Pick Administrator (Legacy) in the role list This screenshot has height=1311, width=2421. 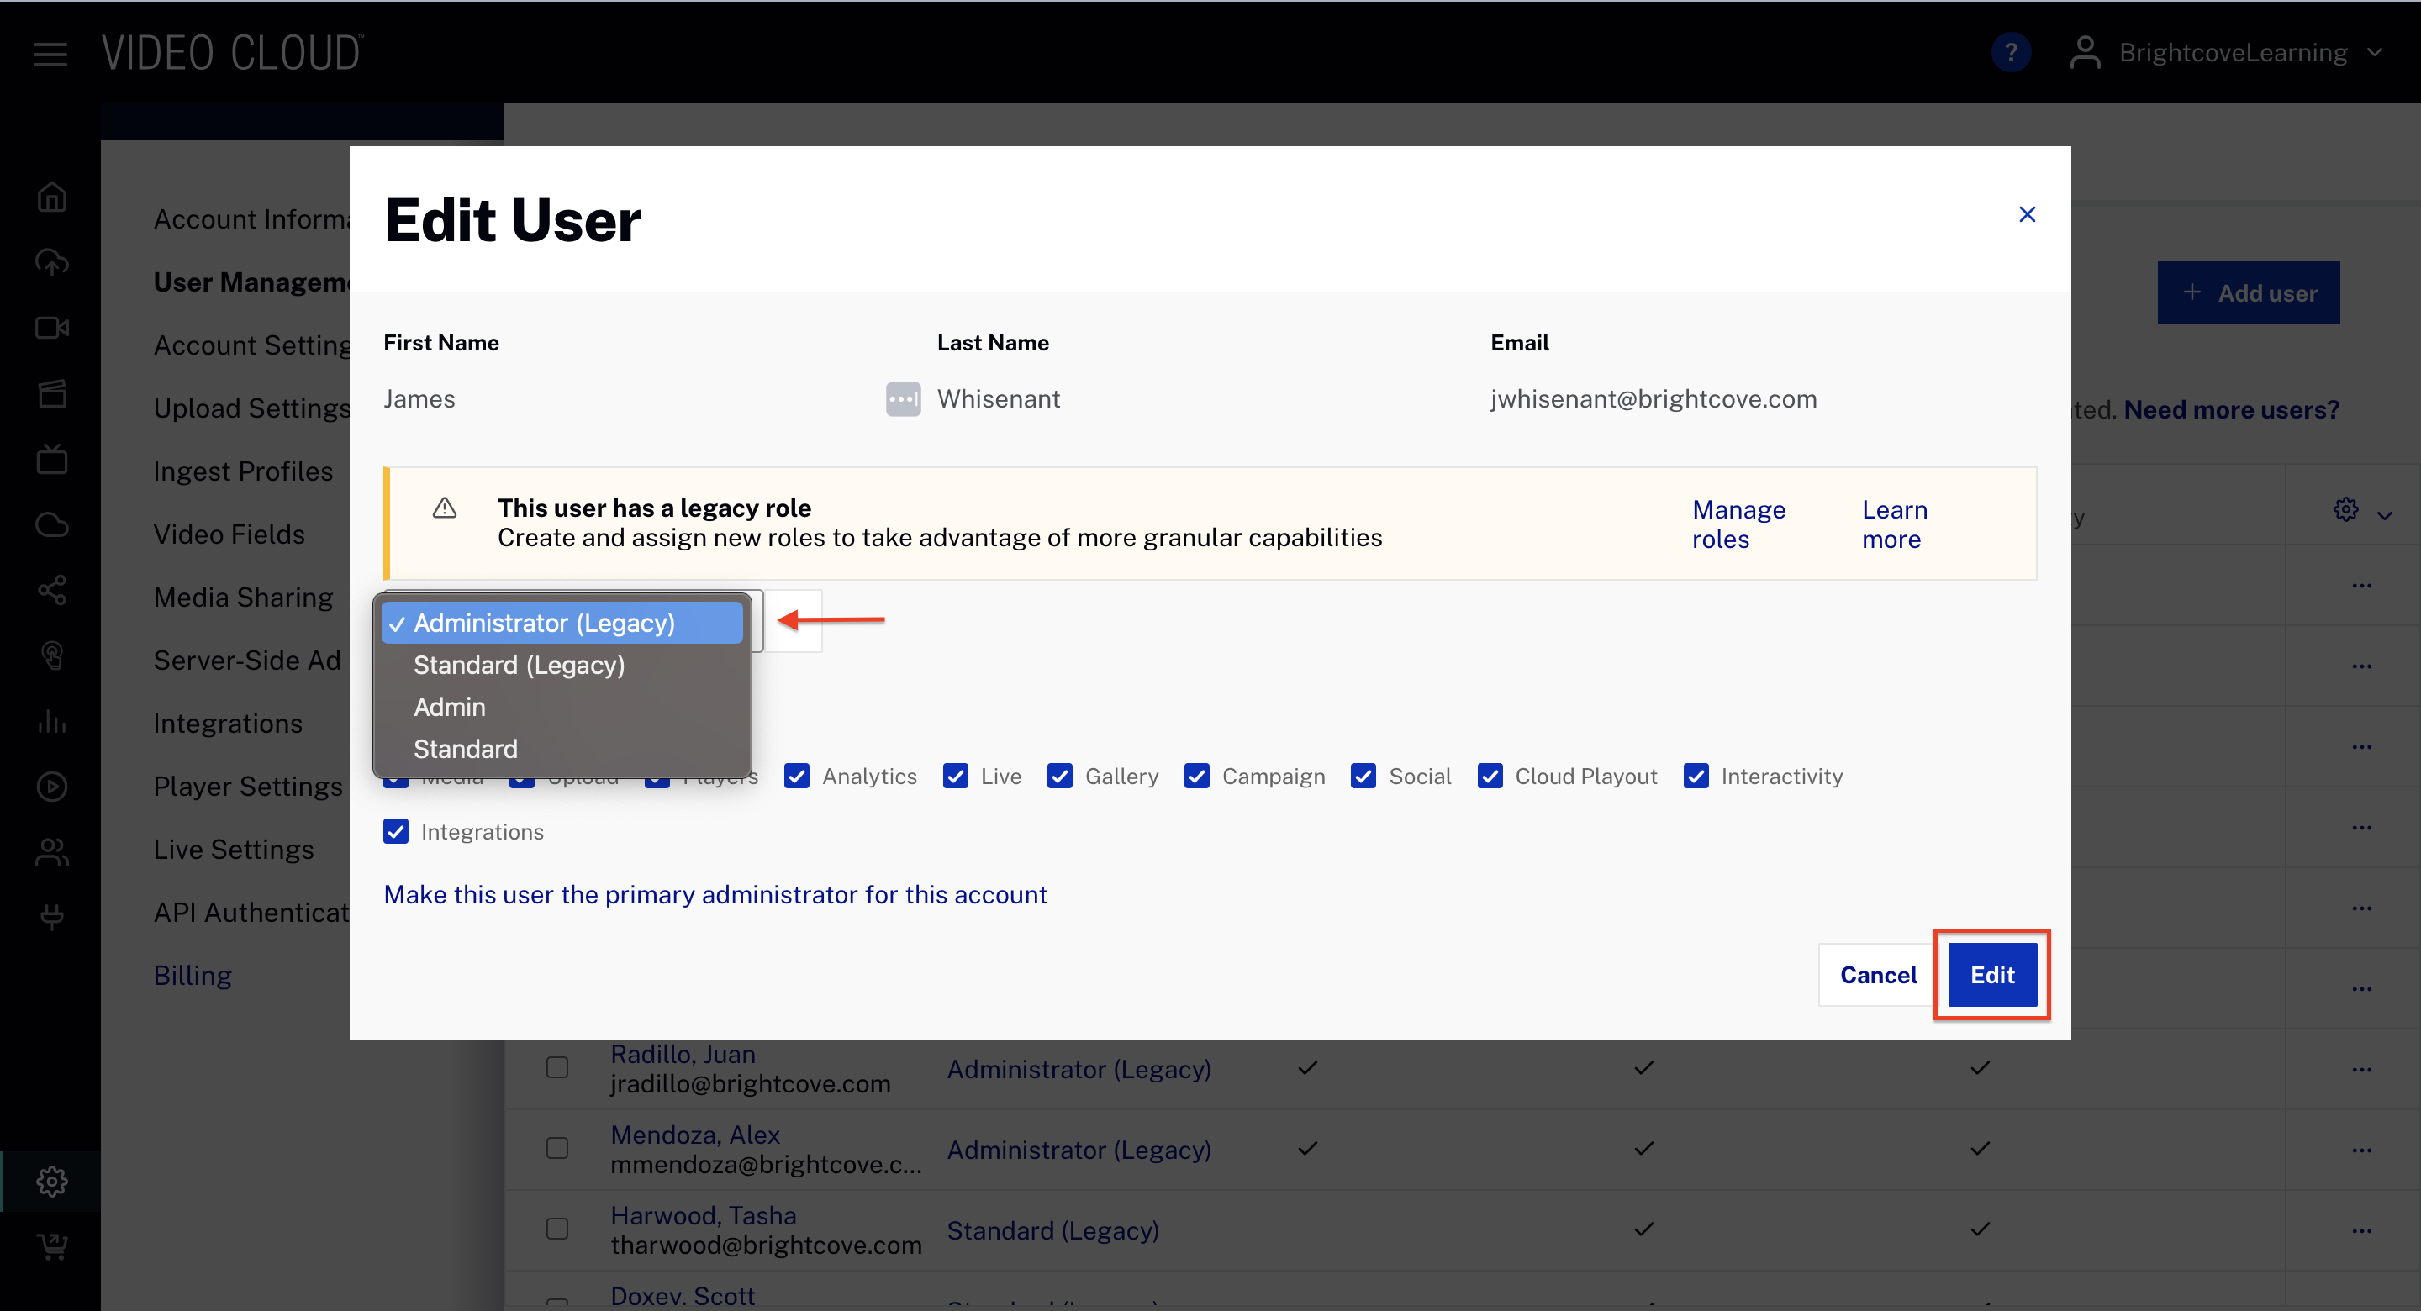(543, 622)
